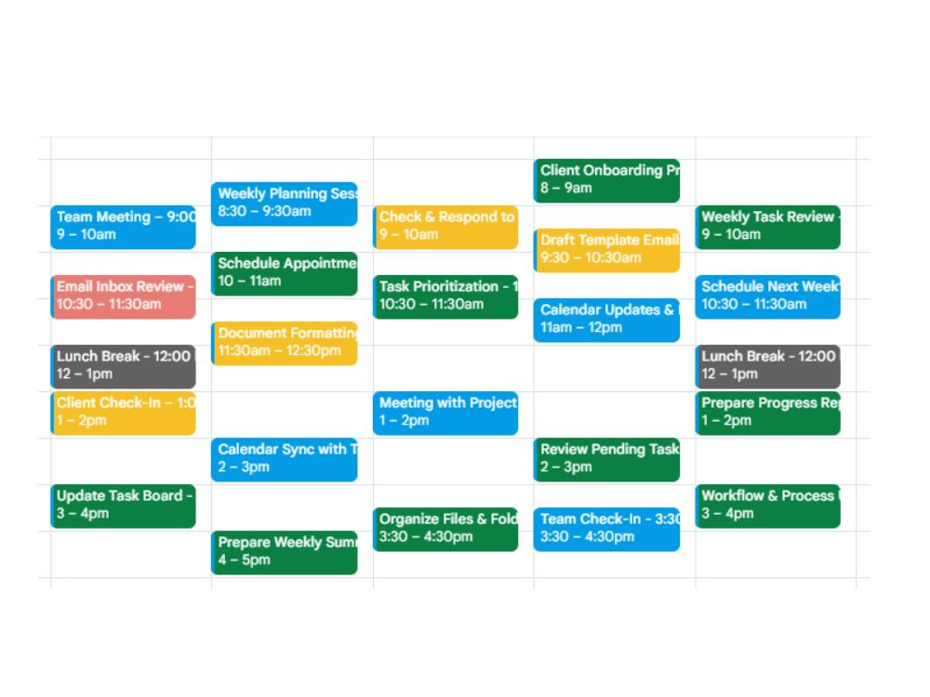Open the last column's Lunch Break event
Viewport: 930px width, 697px height.
tap(768, 367)
